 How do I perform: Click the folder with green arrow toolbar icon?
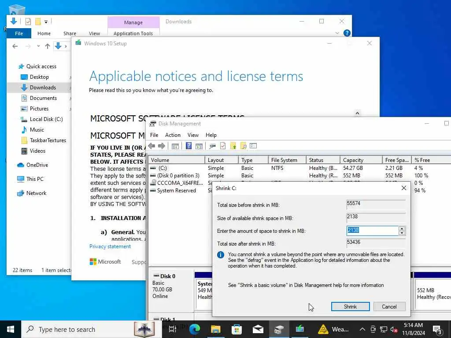point(233,146)
